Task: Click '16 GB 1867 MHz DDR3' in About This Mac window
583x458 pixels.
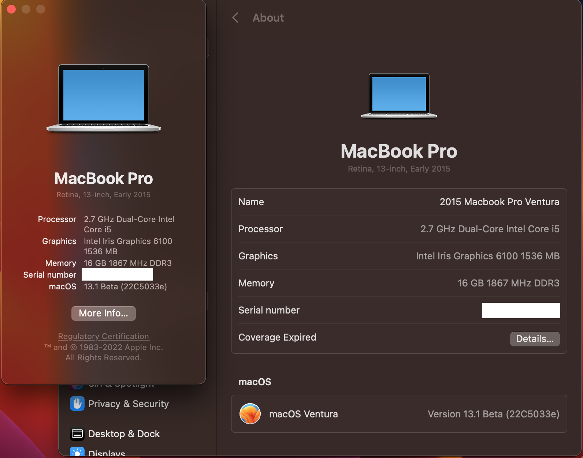Action: click(x=128, y=263)
